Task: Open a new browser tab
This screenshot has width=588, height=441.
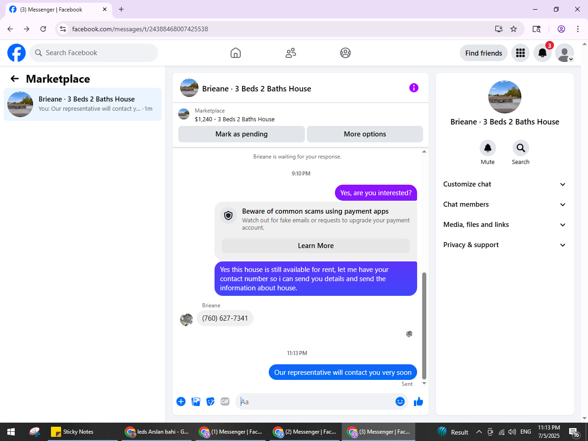Action: point(121,9)
